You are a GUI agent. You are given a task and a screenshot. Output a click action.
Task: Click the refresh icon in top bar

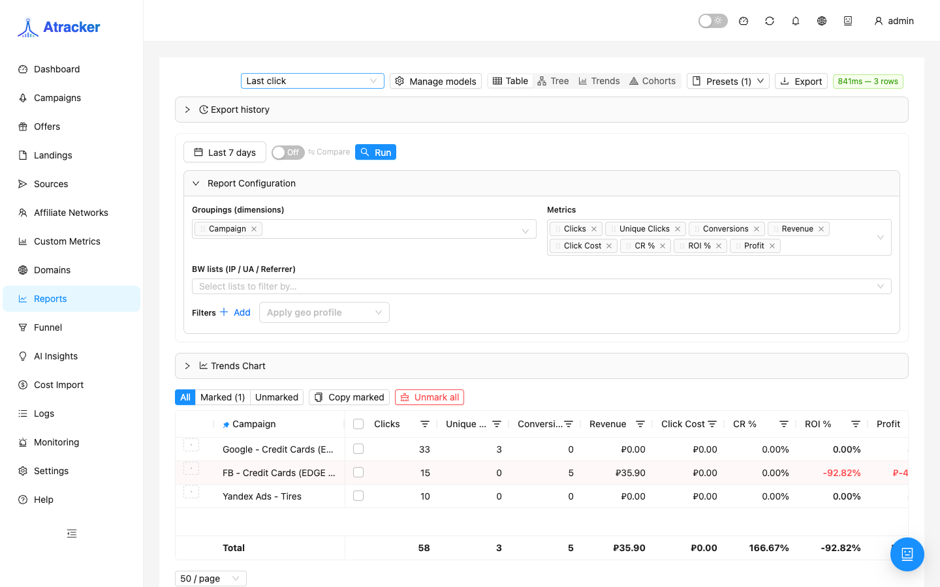click(770, 21)
